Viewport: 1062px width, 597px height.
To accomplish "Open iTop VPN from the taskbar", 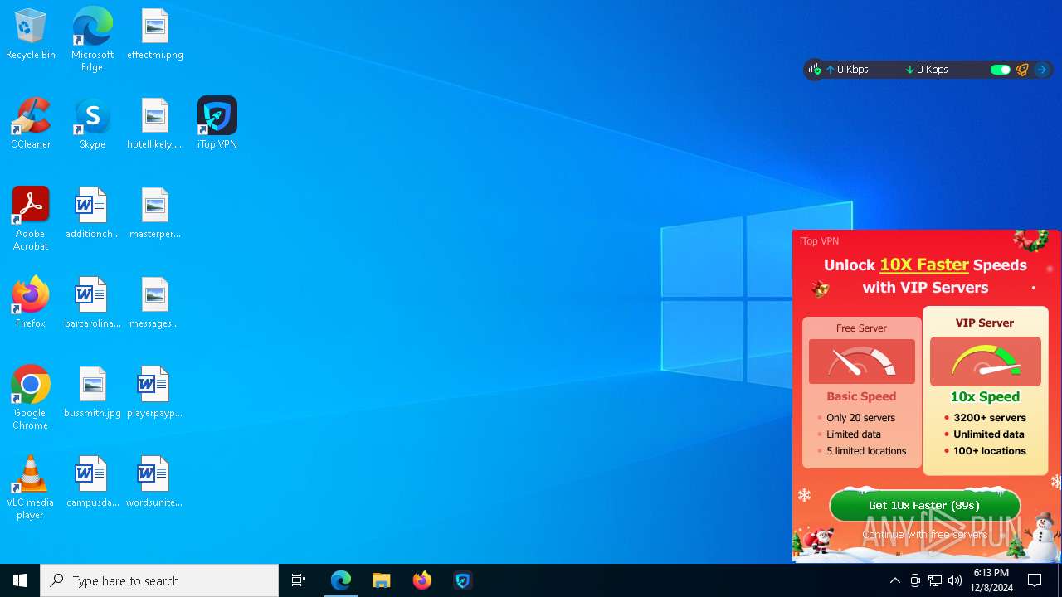I will click(463, 580).
